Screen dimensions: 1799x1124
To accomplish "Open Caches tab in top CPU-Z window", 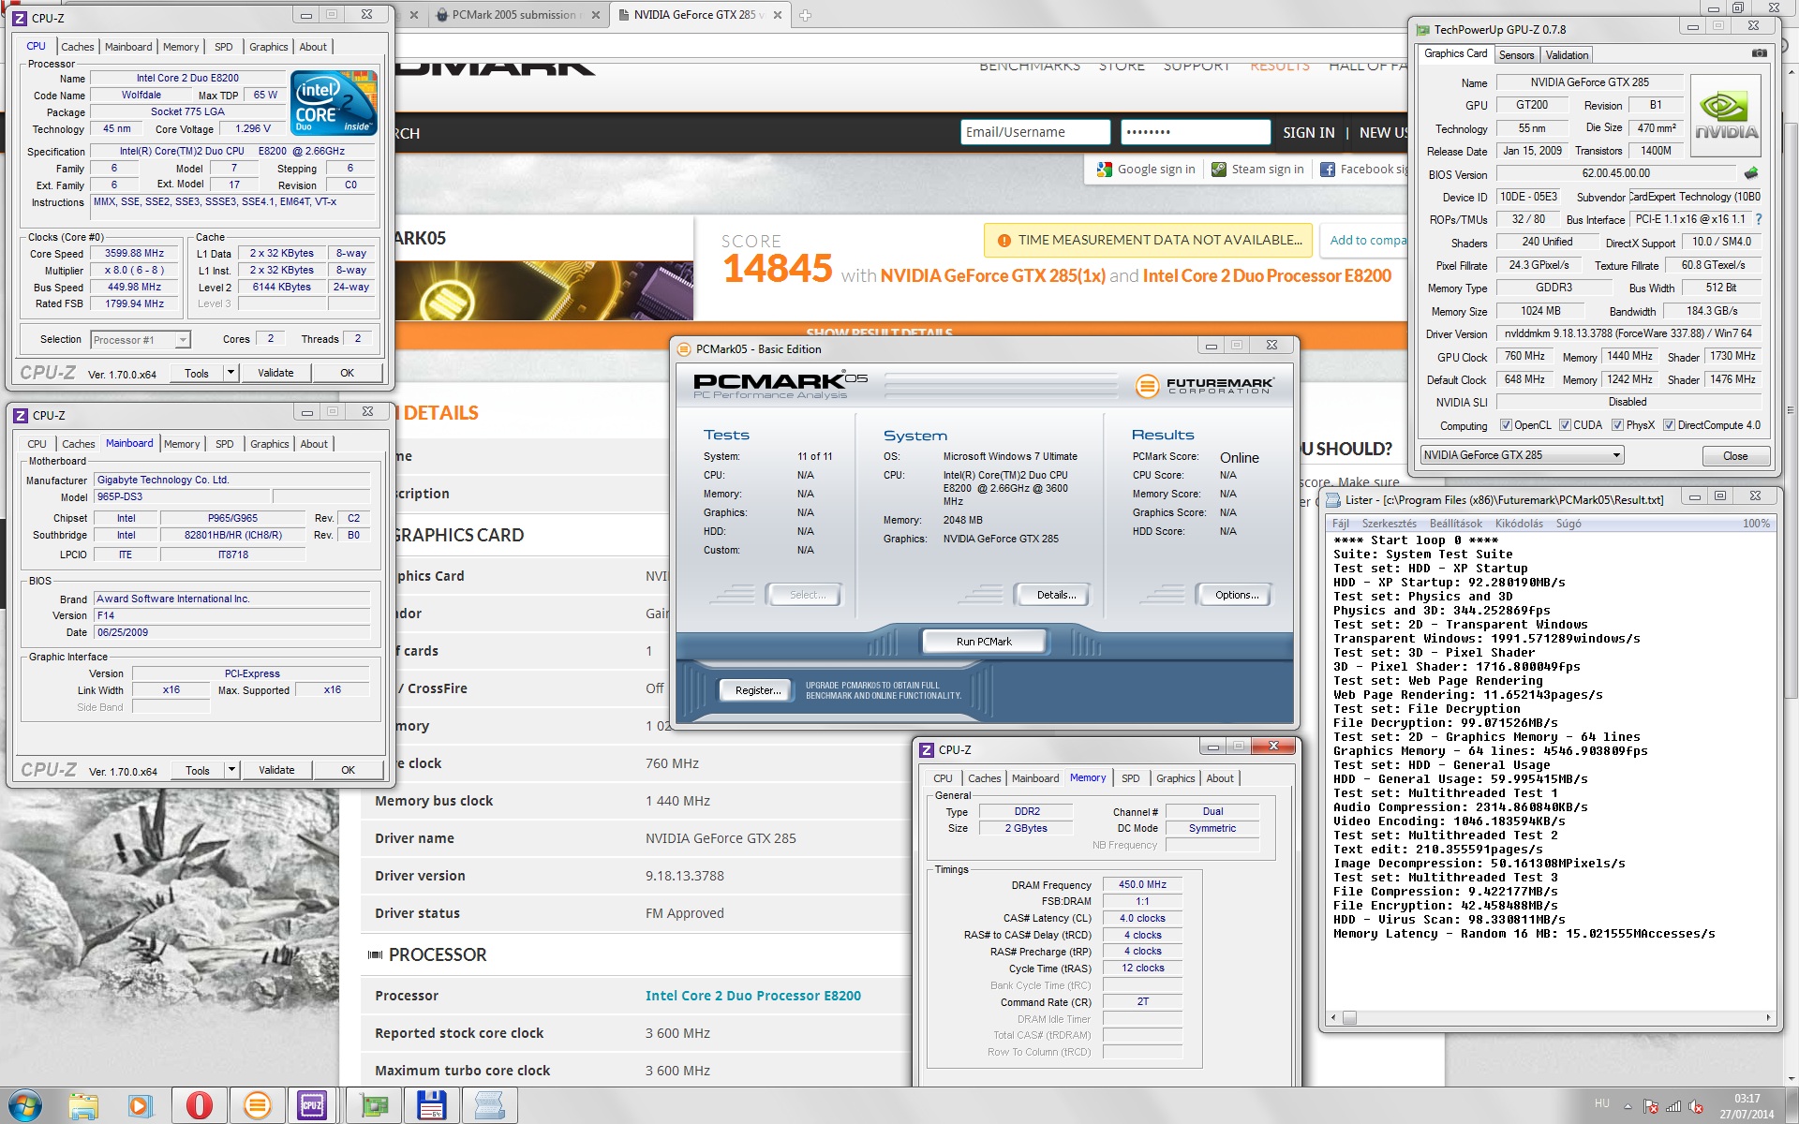I will tap(78, 47).
